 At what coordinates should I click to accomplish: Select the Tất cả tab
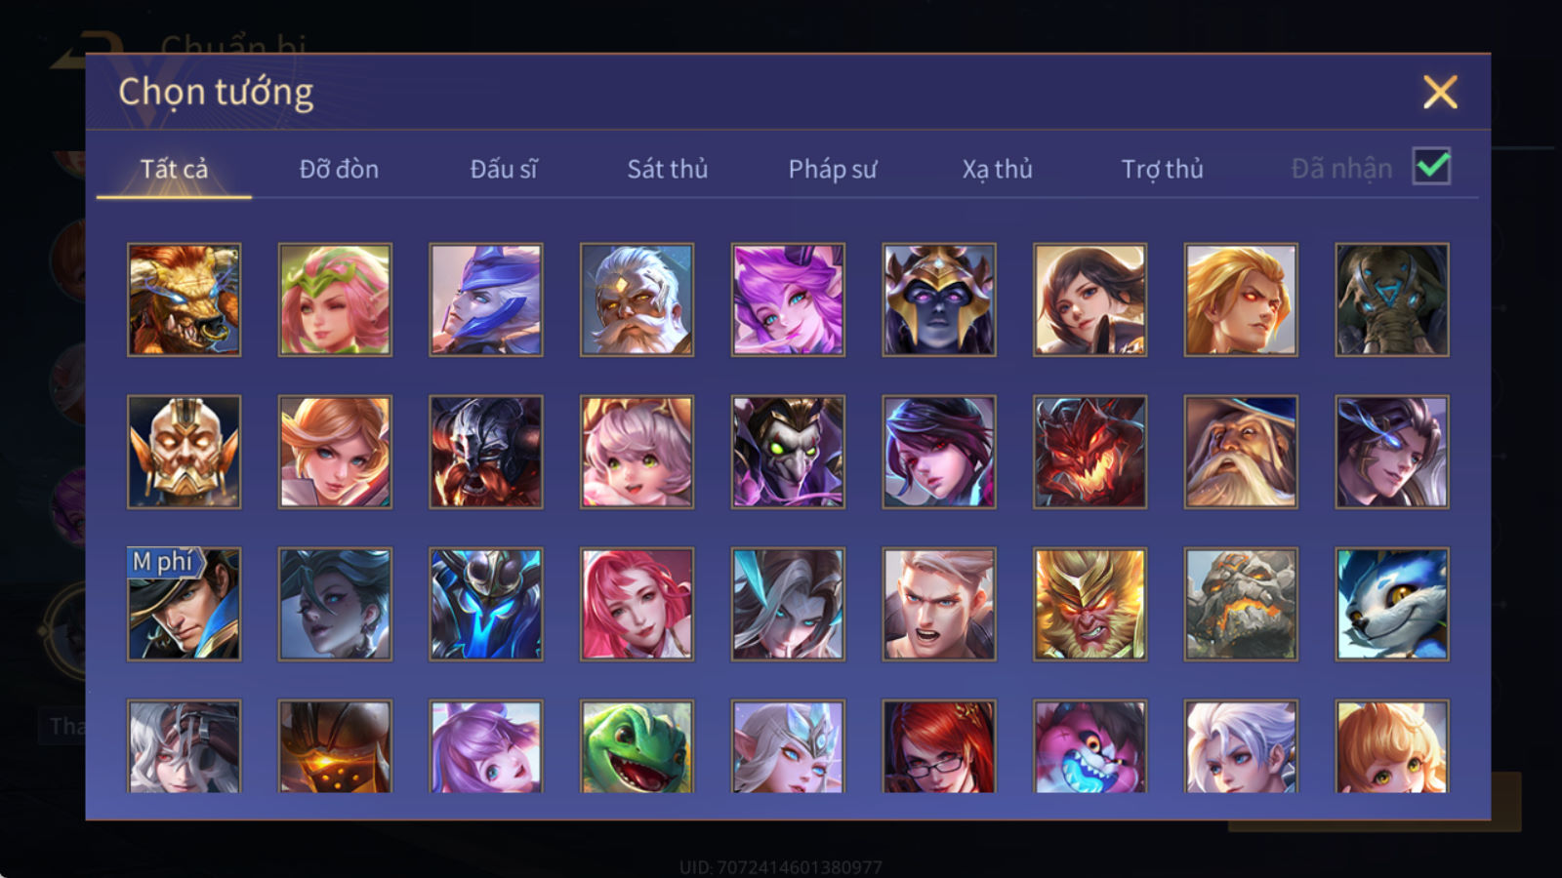(x=174, y=169)
